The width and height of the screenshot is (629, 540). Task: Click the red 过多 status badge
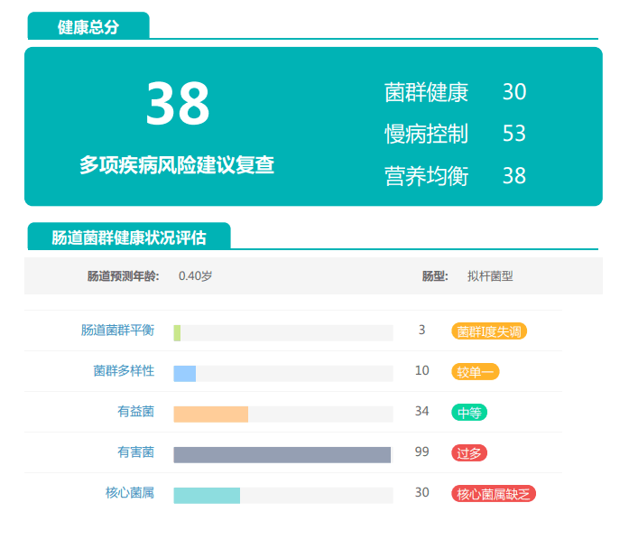click(469, 453)
